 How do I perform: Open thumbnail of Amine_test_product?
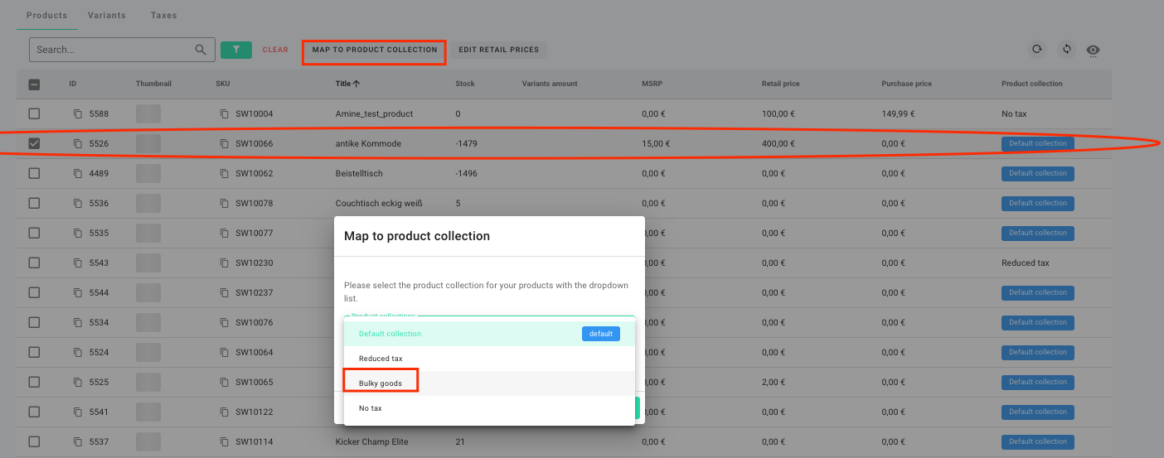point(148,113)
